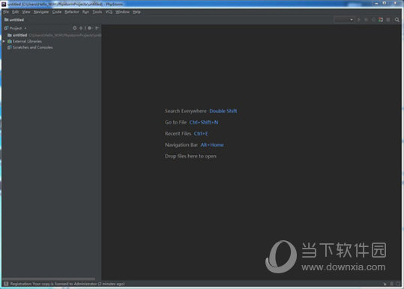Viewport: 404px width, 289px height.
Task: Open the Tools menu
Action: click(97, 12)
